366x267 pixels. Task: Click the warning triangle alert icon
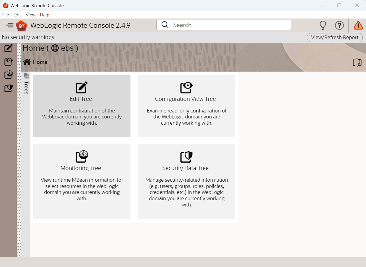358,25
